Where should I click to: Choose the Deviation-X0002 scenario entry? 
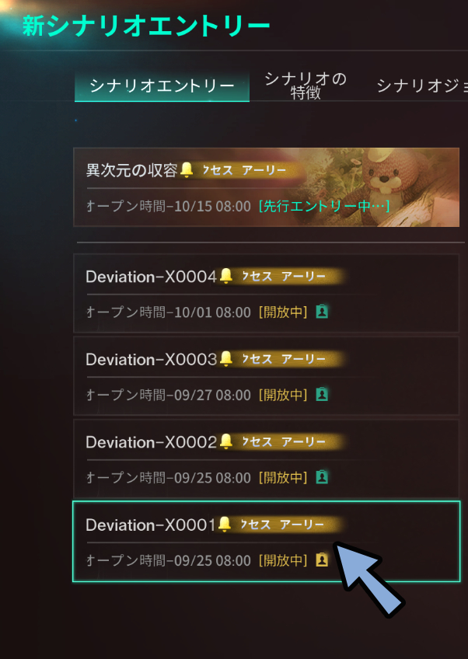266,459
